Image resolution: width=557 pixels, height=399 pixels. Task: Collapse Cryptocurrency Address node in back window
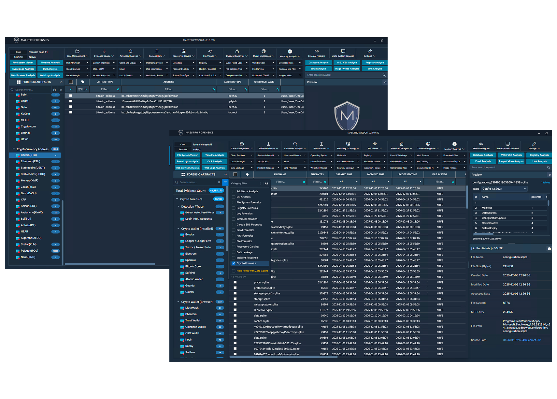[x=14, y=149]
